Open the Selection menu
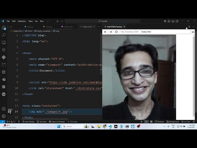 coord(22,21)
